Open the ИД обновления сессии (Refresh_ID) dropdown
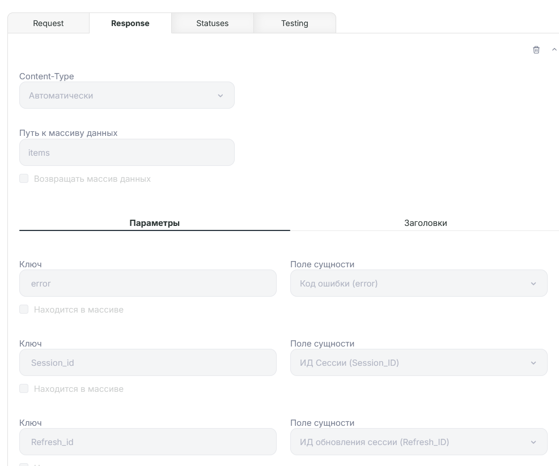Image resolution: width=559 pixels, height=466 pixels. point(419,442)
